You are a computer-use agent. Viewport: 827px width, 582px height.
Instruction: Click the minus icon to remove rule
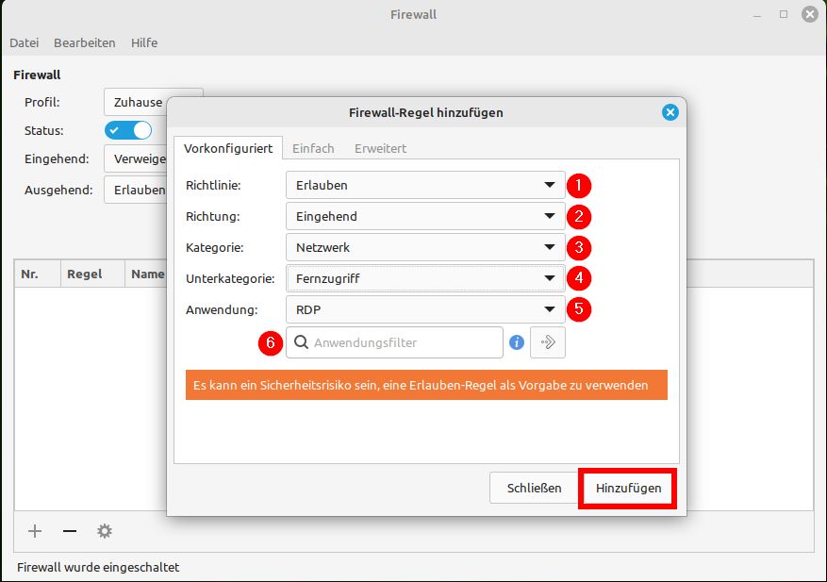69,531
